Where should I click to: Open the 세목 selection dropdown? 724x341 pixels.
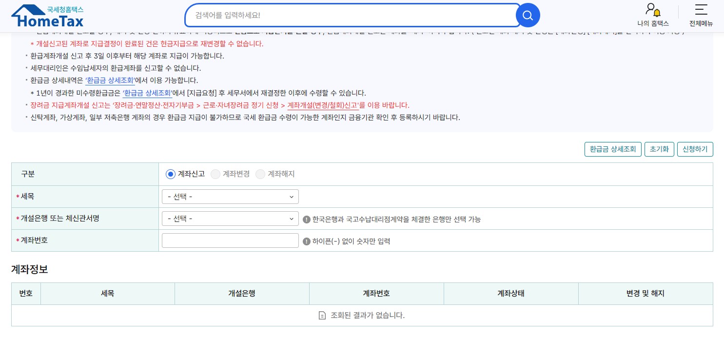click(230, 197)
